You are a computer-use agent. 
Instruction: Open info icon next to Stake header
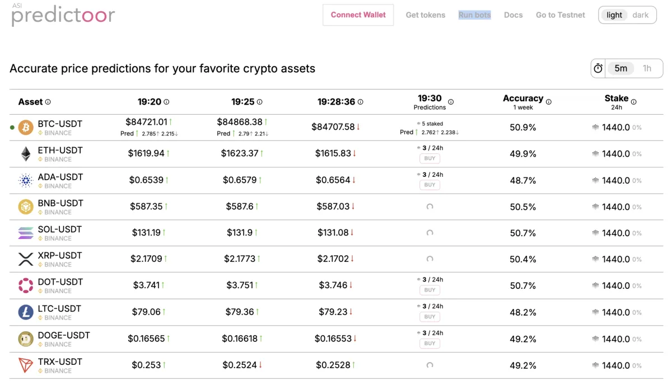(x=633, y=102)
